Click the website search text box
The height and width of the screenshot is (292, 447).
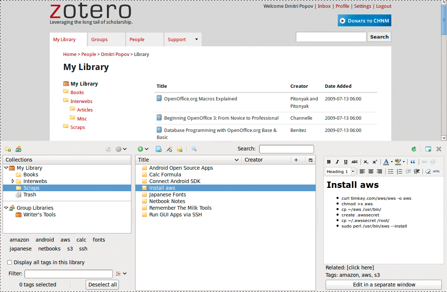[x=331, y=37]
